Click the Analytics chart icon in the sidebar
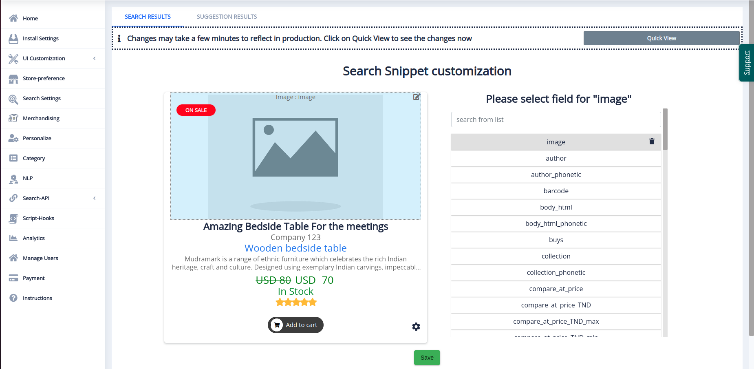This screenshot has height=369, width=754. pos(13,238)
